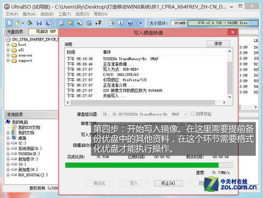Screen dimensions: 263x198
Task: Click the TOSHIBA(E:) drive icon
Action: pyautogui.click(x=14, y=153)
